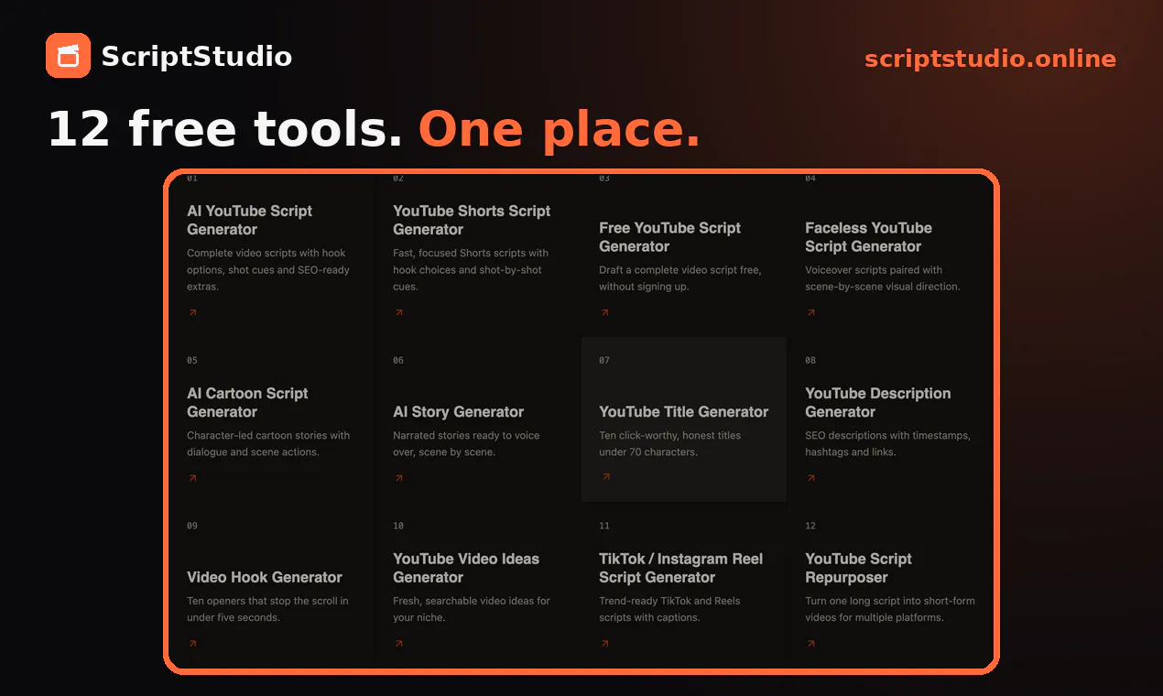Click the card number 08
1163x696 pixels.
pyautogui.click(x=810, y=361)
